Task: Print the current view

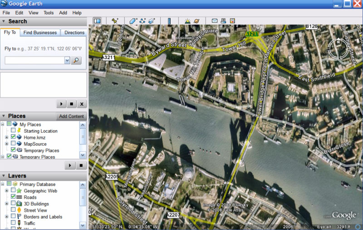Action: coord(223,21)
